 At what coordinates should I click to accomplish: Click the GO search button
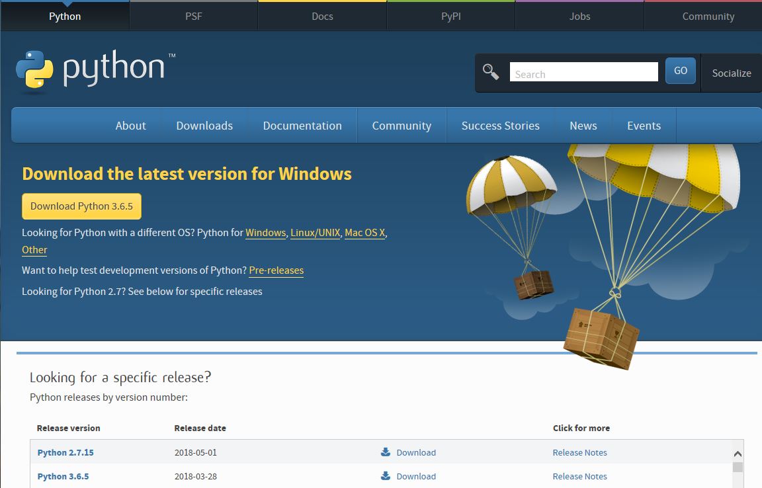(681, 71)
